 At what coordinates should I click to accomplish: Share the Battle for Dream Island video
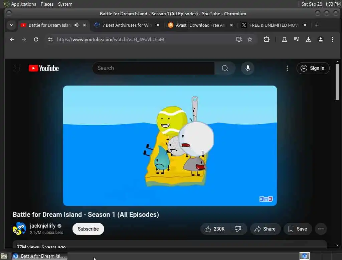[265, 229]
